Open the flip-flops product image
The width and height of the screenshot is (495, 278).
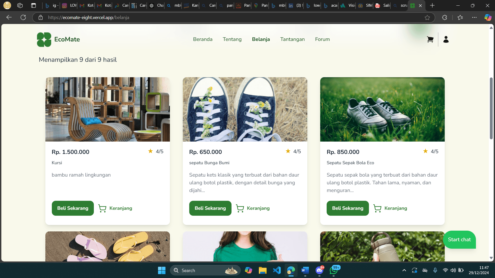[108, 246]
